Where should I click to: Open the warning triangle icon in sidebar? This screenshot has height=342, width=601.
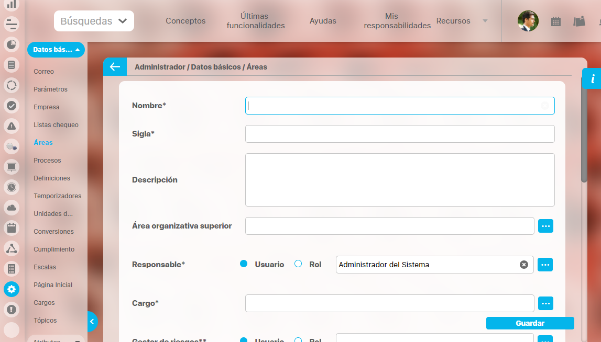[x=12, y=126]
